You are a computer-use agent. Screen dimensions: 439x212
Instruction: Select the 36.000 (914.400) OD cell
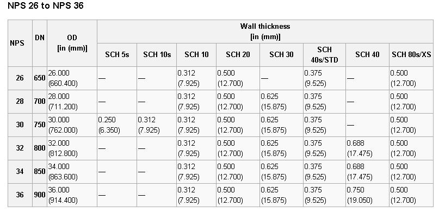click(x=72, y=195)
